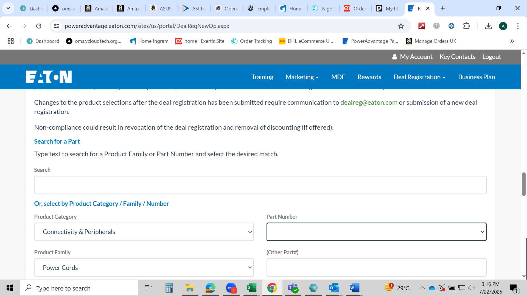Click the (Other Part#) input field
Screen dimensions: 527x296
click(x=376, y=267)
